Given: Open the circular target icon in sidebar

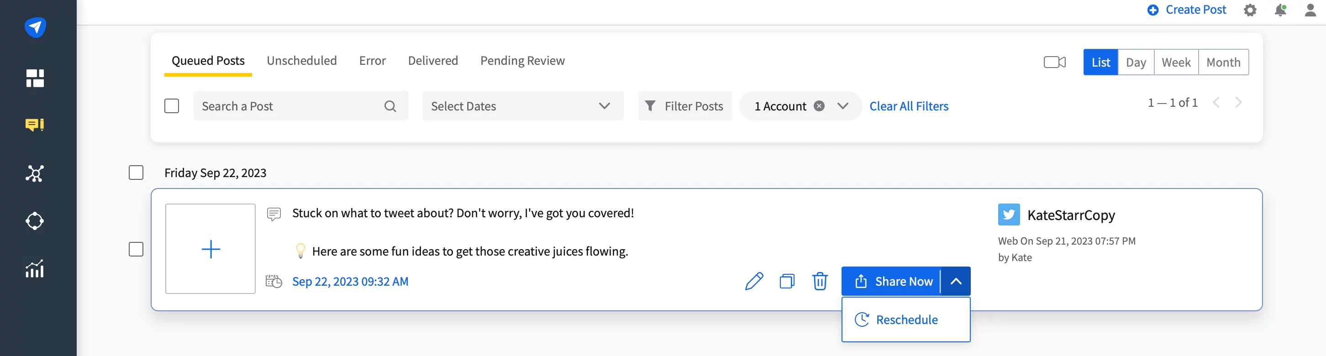Looking at the screenshot, I should coord(35,221).
